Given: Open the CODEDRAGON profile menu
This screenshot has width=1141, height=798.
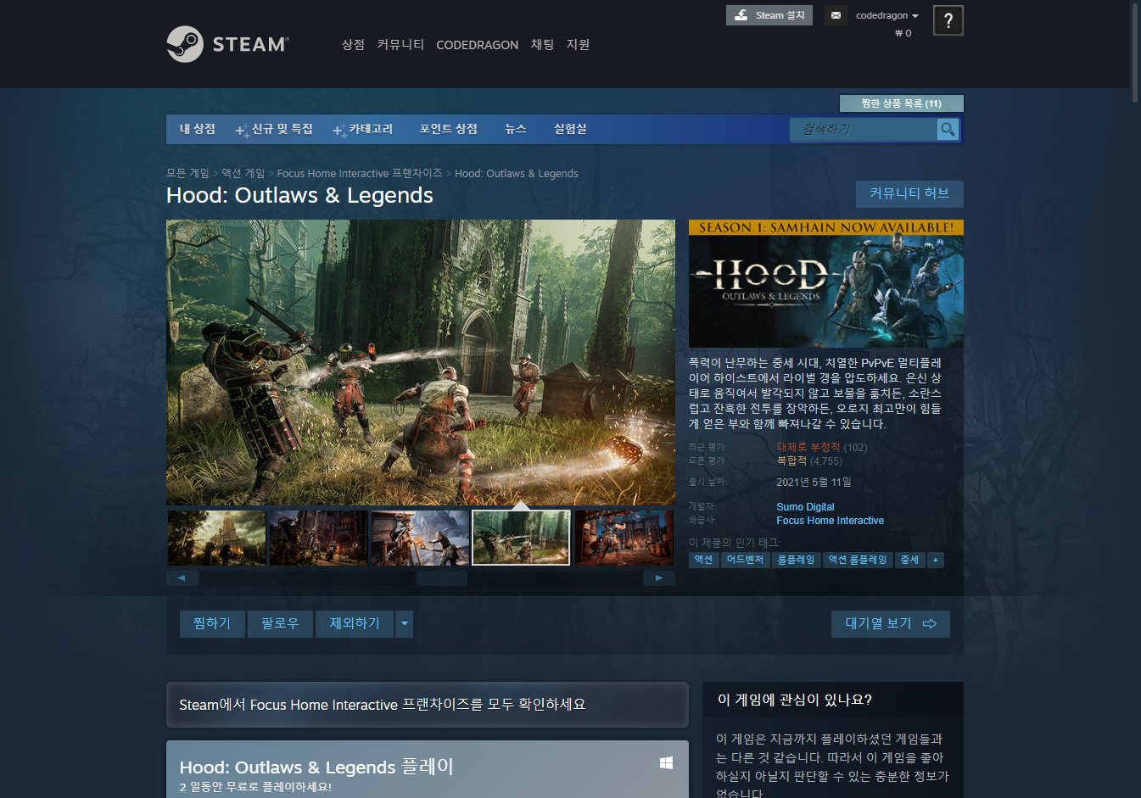Looking at the screenshot, I should pos(477,45).
